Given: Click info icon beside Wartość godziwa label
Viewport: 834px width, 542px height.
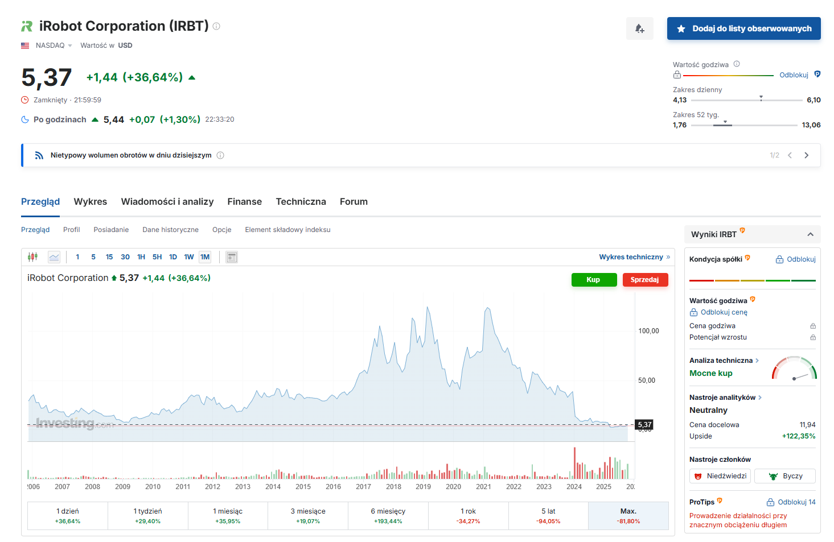Looking at the screenshot, I should (737, 64).
